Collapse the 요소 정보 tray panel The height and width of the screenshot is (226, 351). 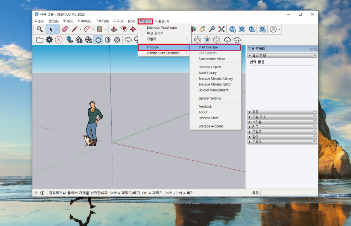pos(250,56)
